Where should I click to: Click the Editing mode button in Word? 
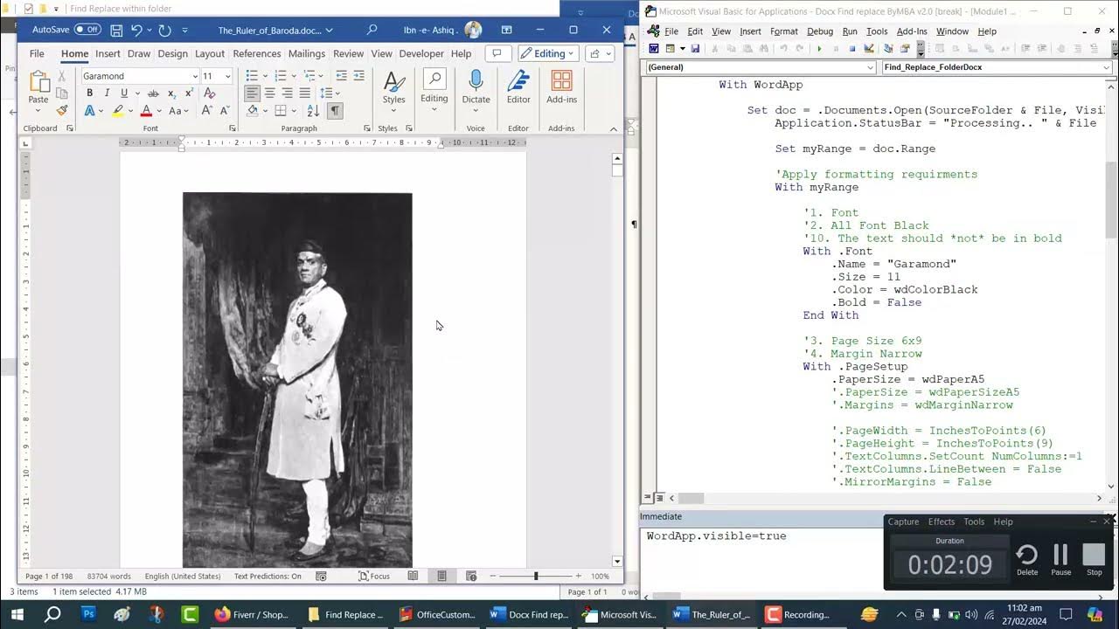pyautogui.click(x=549, y=53)
